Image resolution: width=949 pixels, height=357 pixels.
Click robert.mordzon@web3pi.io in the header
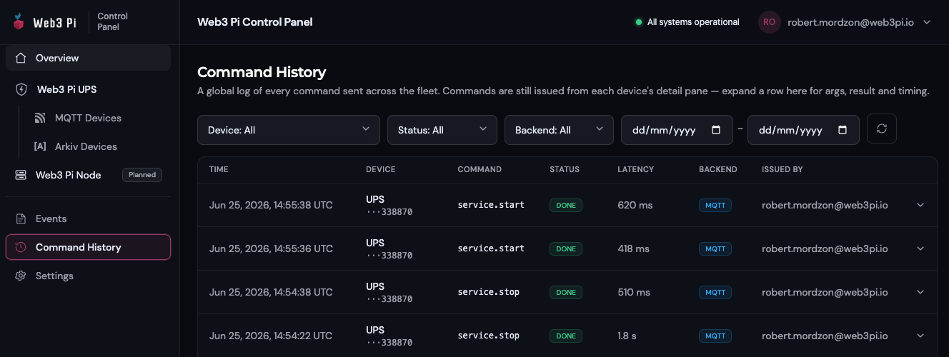(850, 22)
